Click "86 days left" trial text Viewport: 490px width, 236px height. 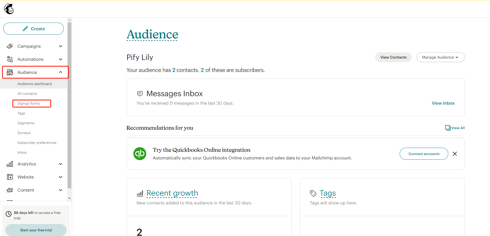pos(24,213)
